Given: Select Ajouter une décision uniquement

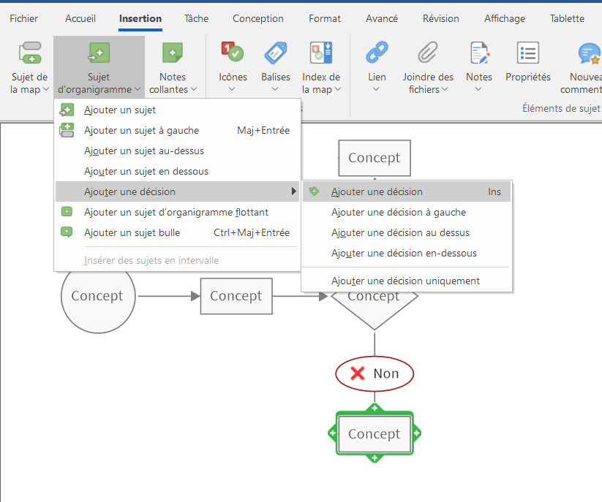Looking at the screenshot, I should coord(405,281).
